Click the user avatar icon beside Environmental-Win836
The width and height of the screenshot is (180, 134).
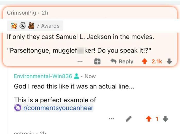pos(76,76)
